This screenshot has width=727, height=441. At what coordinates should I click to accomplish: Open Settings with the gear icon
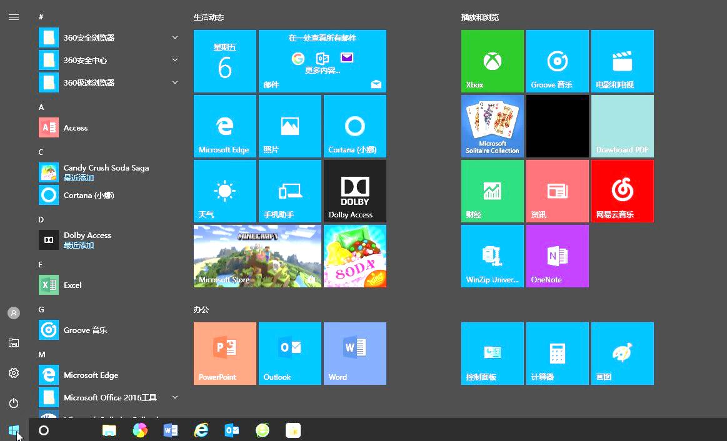tap(14, 373)
